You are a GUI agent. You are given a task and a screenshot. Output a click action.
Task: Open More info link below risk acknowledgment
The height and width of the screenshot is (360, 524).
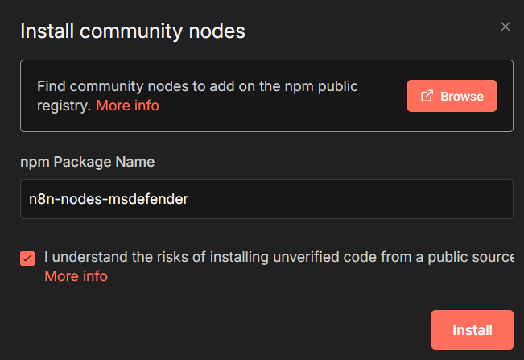(x=76, y=276)
